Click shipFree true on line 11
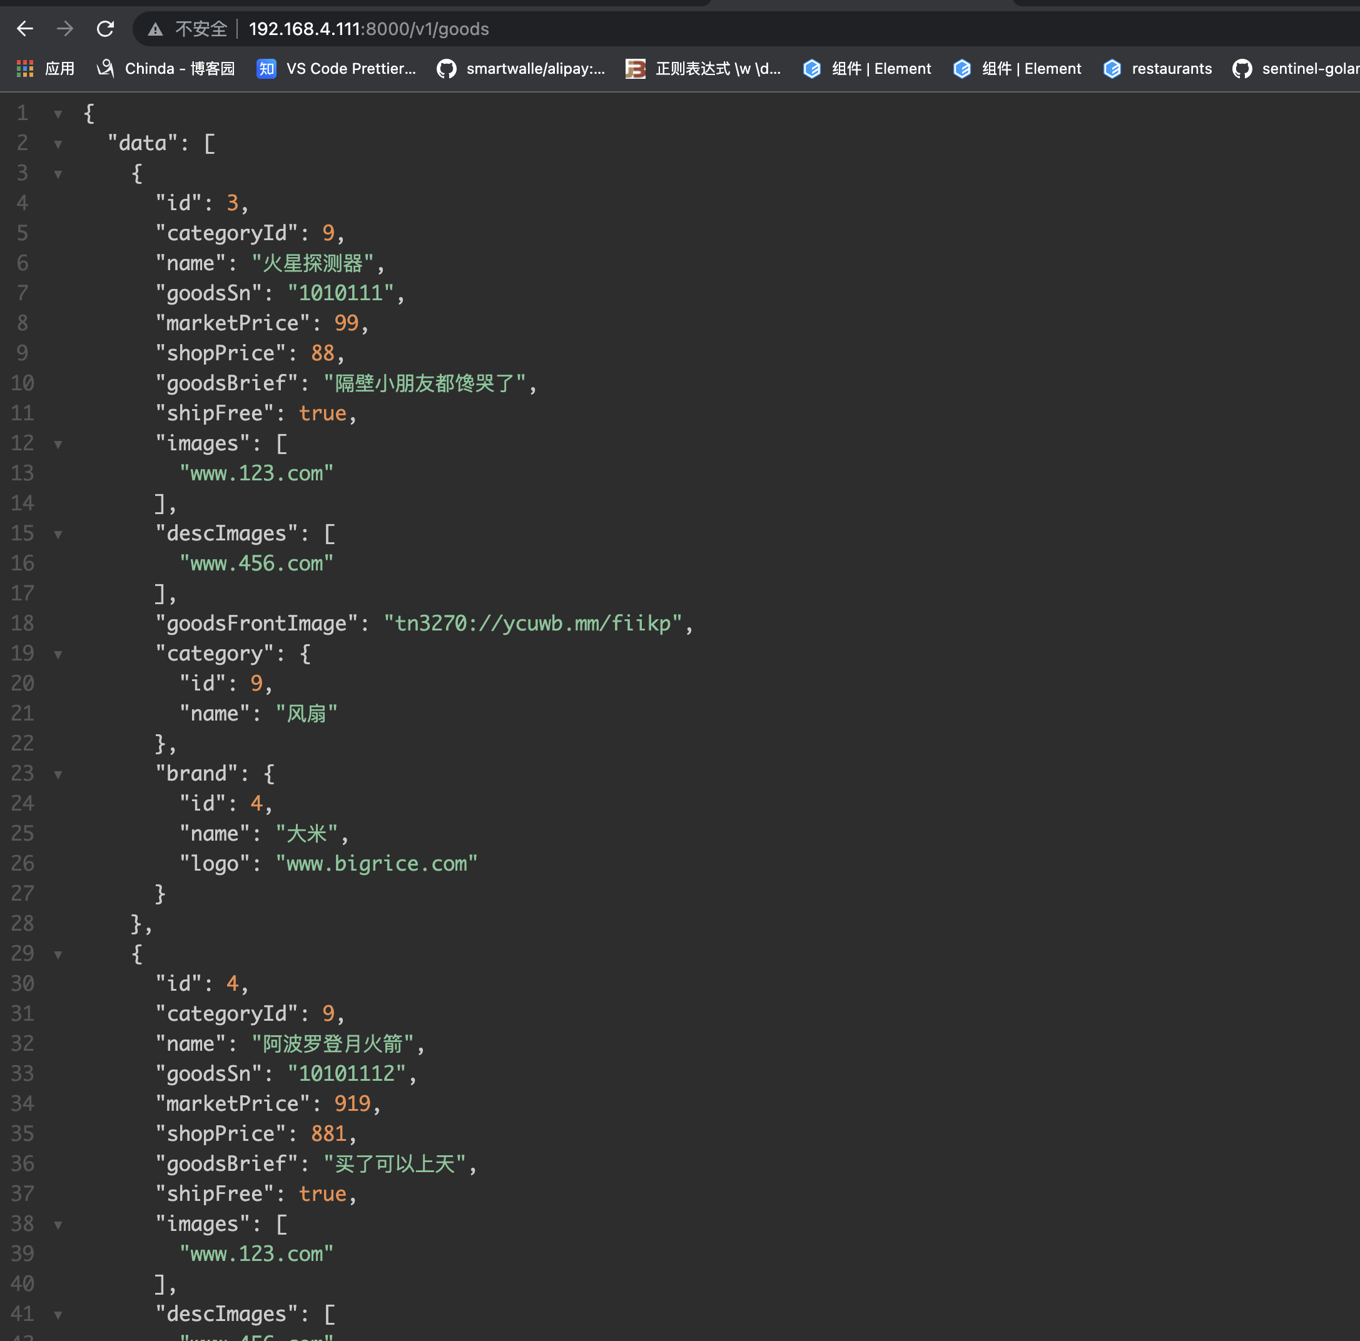This screenshot has height=1341, width=1360. (323, 413)
